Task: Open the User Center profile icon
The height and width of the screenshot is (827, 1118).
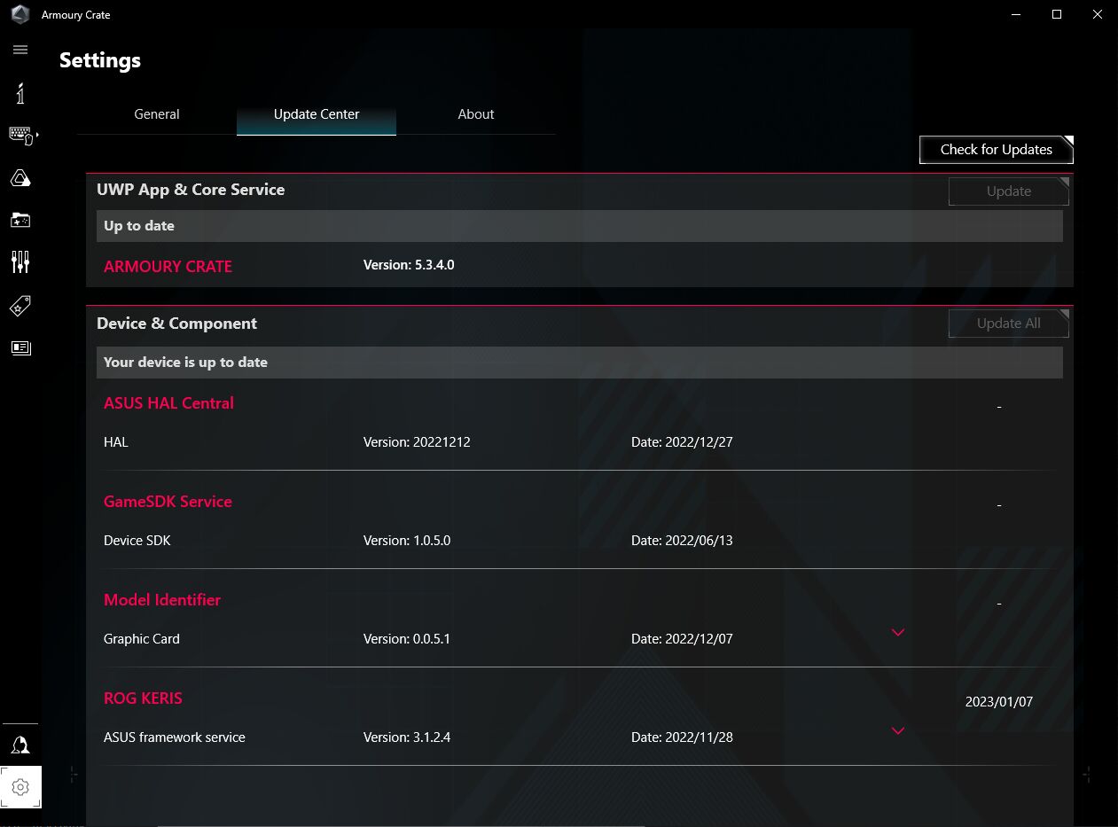Action: tap(20, 745)
